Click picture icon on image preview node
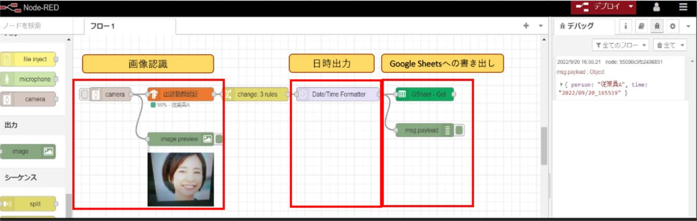This screenshot has height=221, width=697. point(207,139)
